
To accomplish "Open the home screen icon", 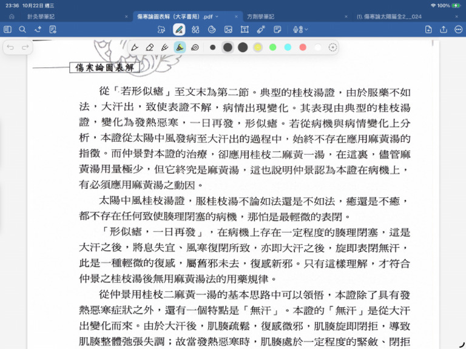I will coord(12,16).
